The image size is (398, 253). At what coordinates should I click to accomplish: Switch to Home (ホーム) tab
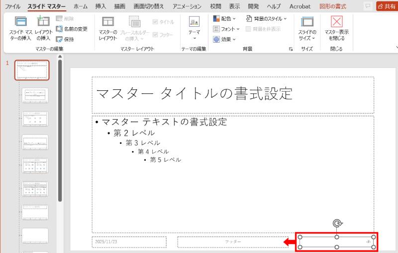pos(80,6)
